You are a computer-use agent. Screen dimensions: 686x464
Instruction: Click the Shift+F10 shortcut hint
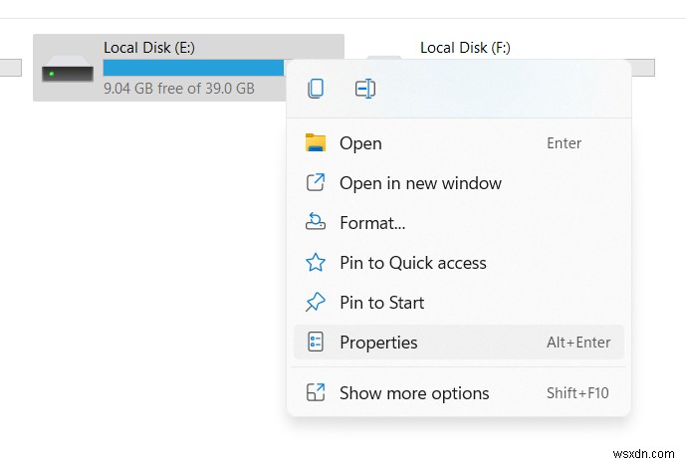(578, 393)
